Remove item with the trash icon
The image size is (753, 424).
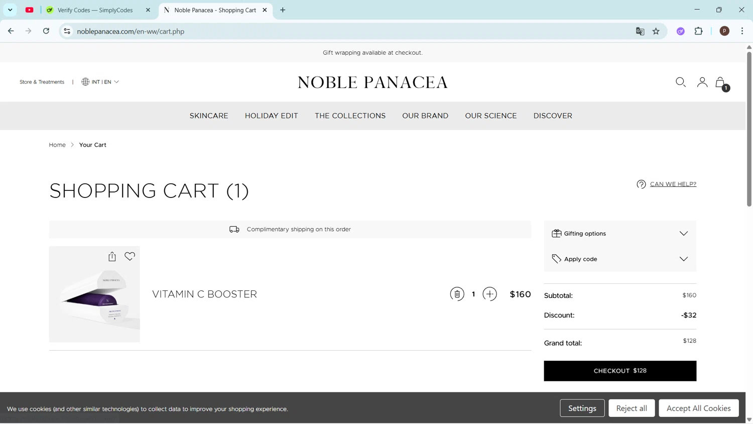pos(457,294)
